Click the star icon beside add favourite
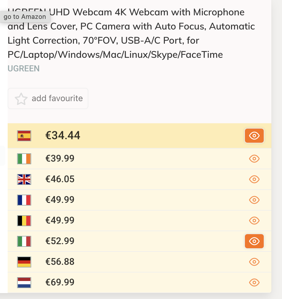This screenshot has width=282, height=299. 21,99
